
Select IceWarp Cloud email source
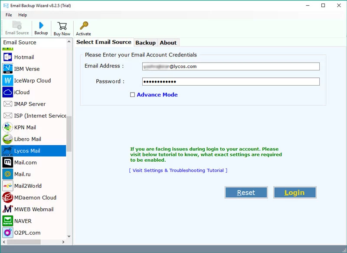[x=32, y=80]
